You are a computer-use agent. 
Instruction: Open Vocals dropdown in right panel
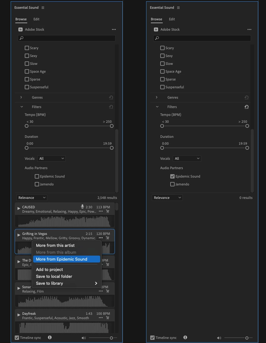point(187,159)
